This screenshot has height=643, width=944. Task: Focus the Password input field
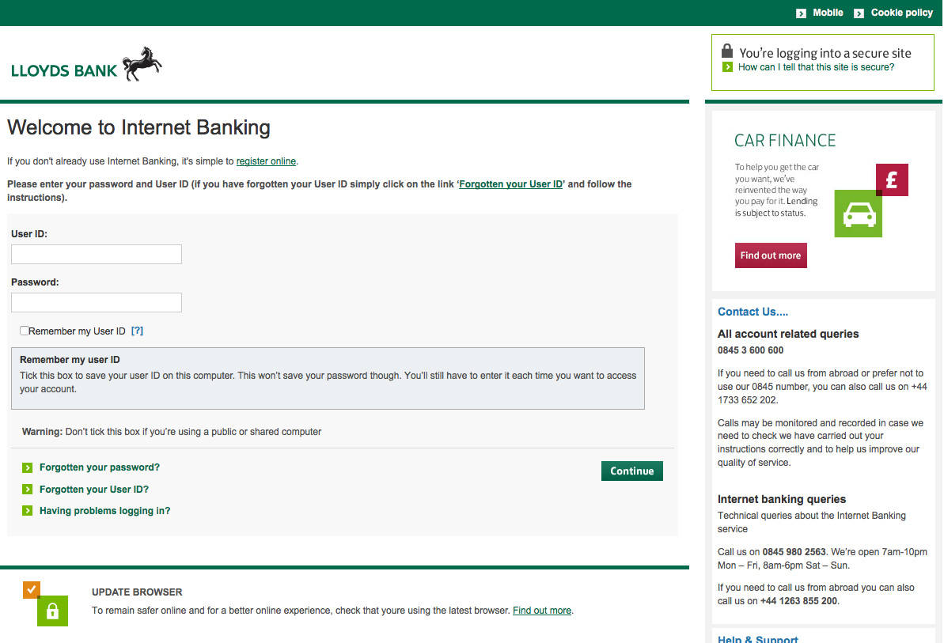coord(97,303)
